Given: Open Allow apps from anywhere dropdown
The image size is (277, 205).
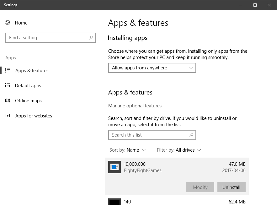Looking at the screenshot, I should coord(152,68).
